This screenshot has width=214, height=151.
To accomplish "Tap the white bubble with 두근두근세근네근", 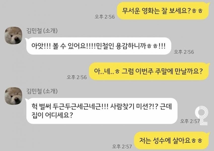I will tap(102, 111).
